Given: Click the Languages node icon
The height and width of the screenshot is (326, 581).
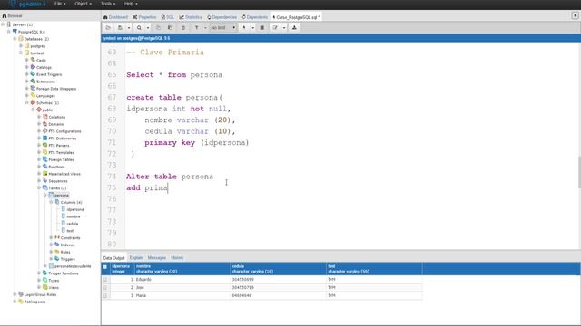Looking at the screenshot, I should point(33,95).
